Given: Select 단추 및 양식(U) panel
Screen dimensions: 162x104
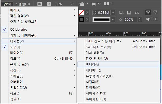Looking at the screenshot, I should [118, 59].
